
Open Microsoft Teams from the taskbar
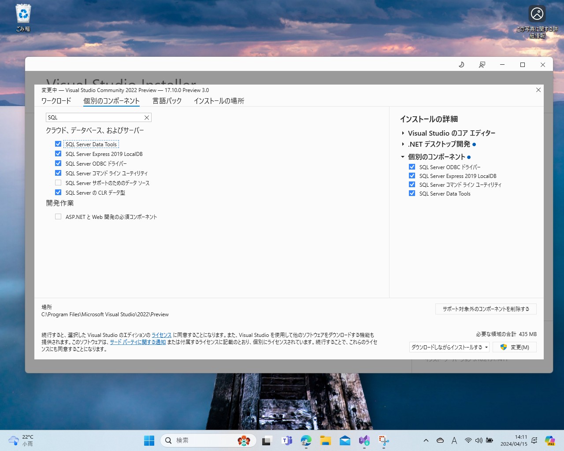[286, 440]
